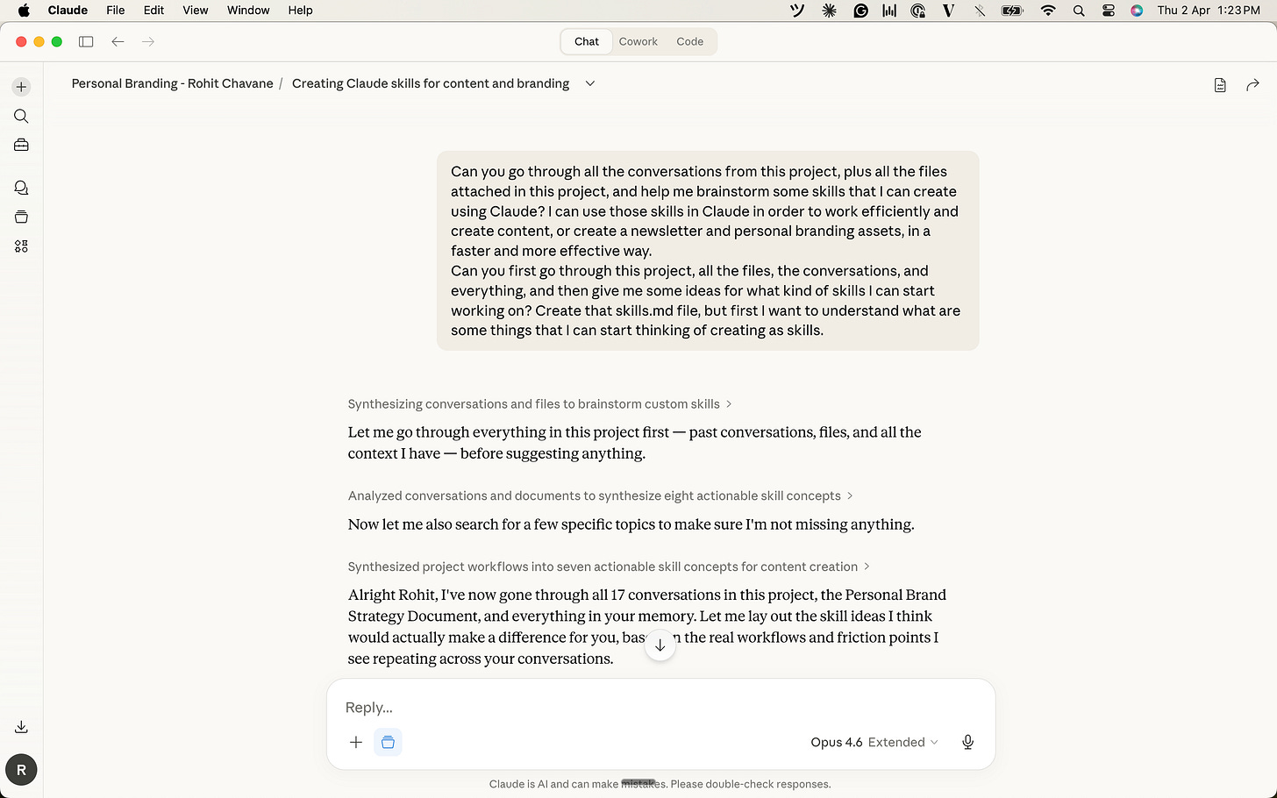
Task: Open Control Center in menu bar
Action: pyautogui.click(x=1109, y=11)
